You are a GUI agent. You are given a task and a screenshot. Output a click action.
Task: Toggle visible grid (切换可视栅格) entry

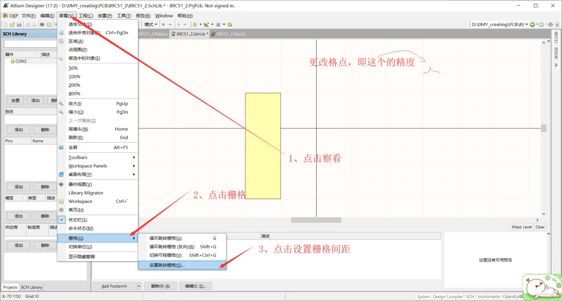click(x=182, y=255)
